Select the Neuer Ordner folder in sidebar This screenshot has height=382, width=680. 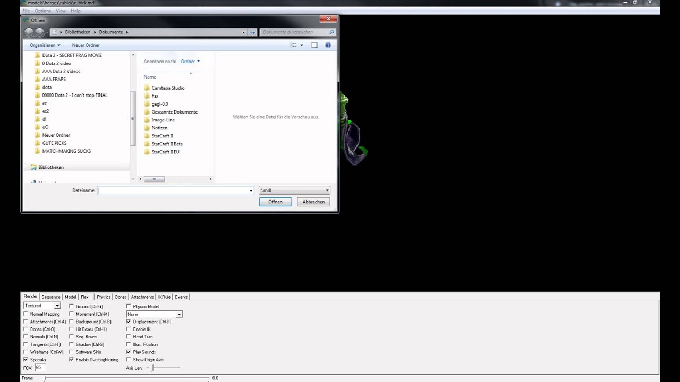56,135
